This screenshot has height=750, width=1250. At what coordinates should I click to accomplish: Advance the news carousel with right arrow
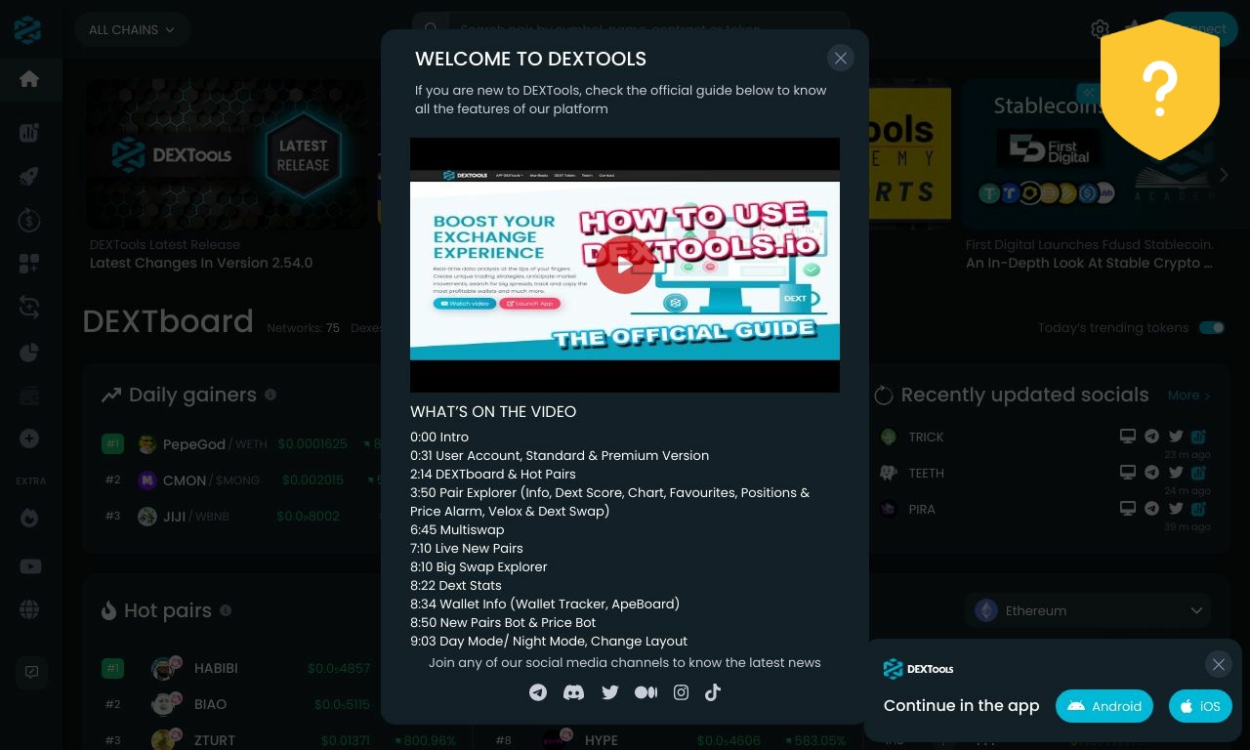click(x=1224, y=175)
